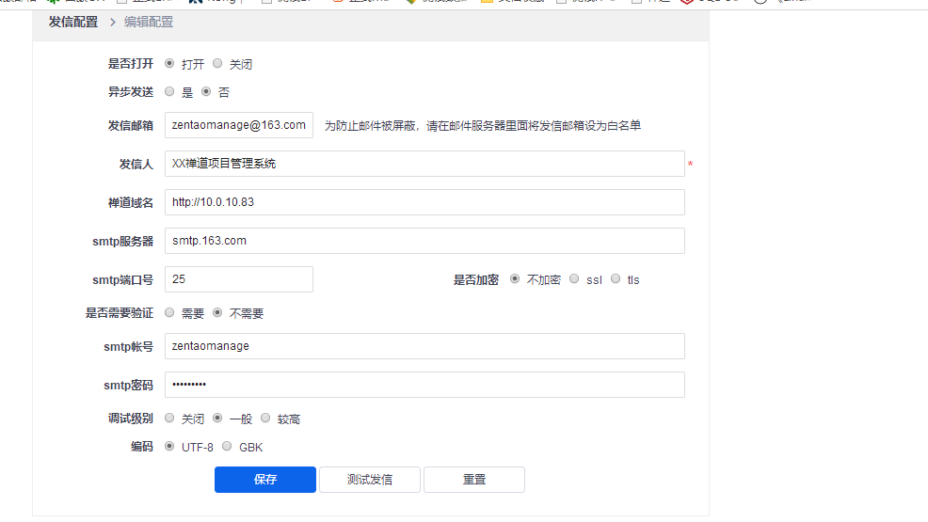Click the 异步发送 label
This screenshot has height=522, width=928.
(x=130, y=91)
